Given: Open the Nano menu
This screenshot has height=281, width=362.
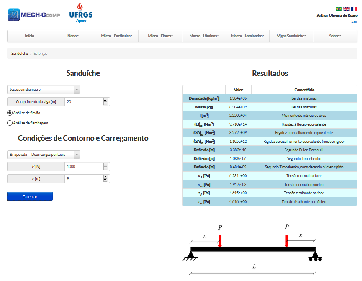Looking at the screenshot, I should pos(73,36).
